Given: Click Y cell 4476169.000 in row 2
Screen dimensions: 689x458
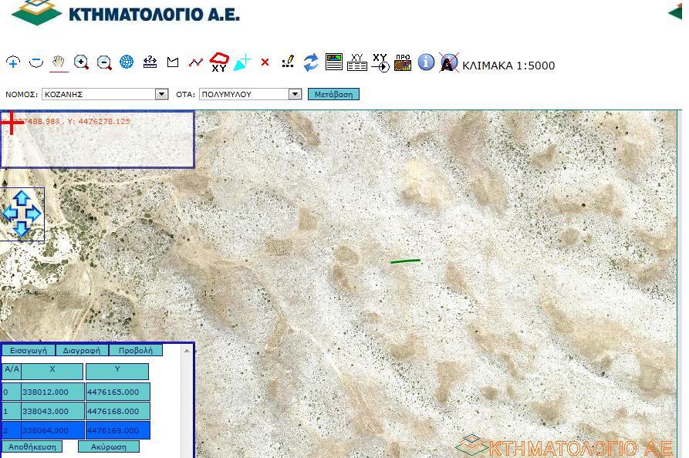Looking at the screenshot, I should pos(117,430).
